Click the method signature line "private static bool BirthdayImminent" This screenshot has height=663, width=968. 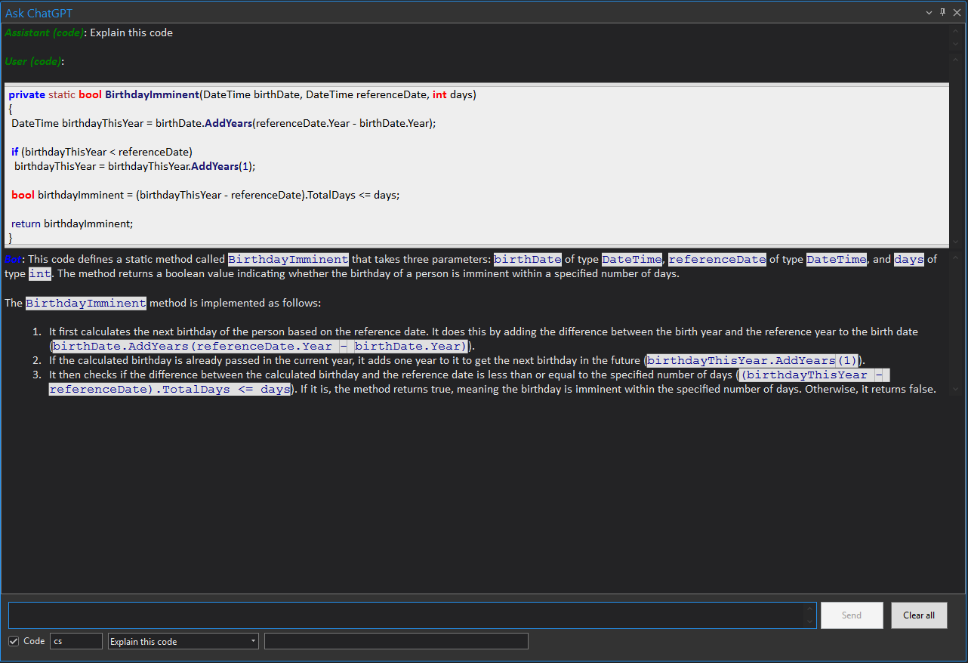(x=242, y=94)
